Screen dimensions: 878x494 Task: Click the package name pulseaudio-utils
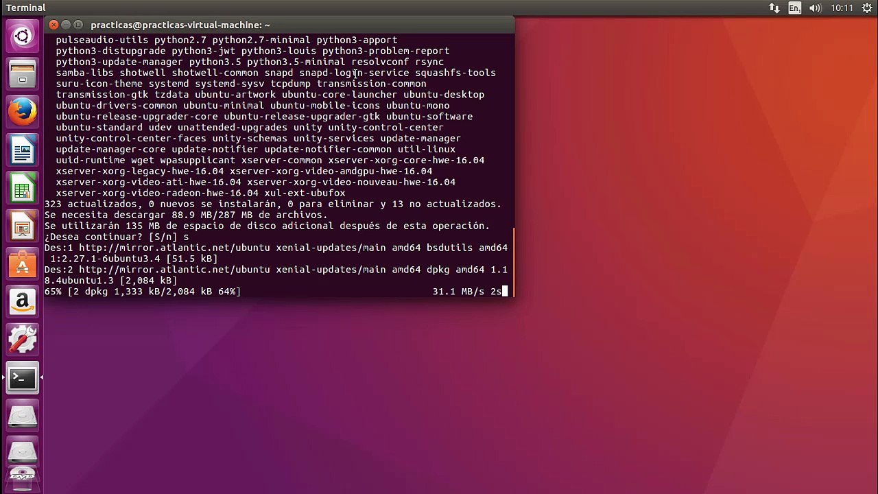coord(102,40)
